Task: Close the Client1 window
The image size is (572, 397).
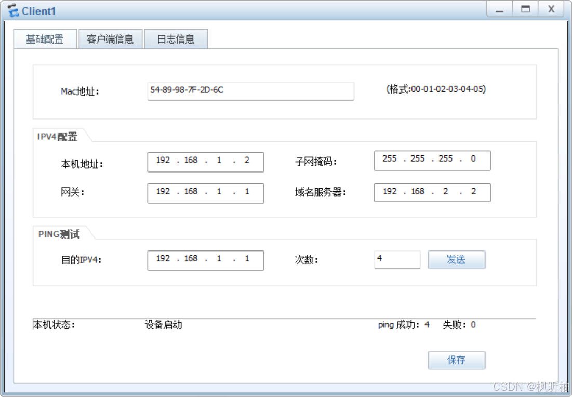Action: (x=551, y=9)
